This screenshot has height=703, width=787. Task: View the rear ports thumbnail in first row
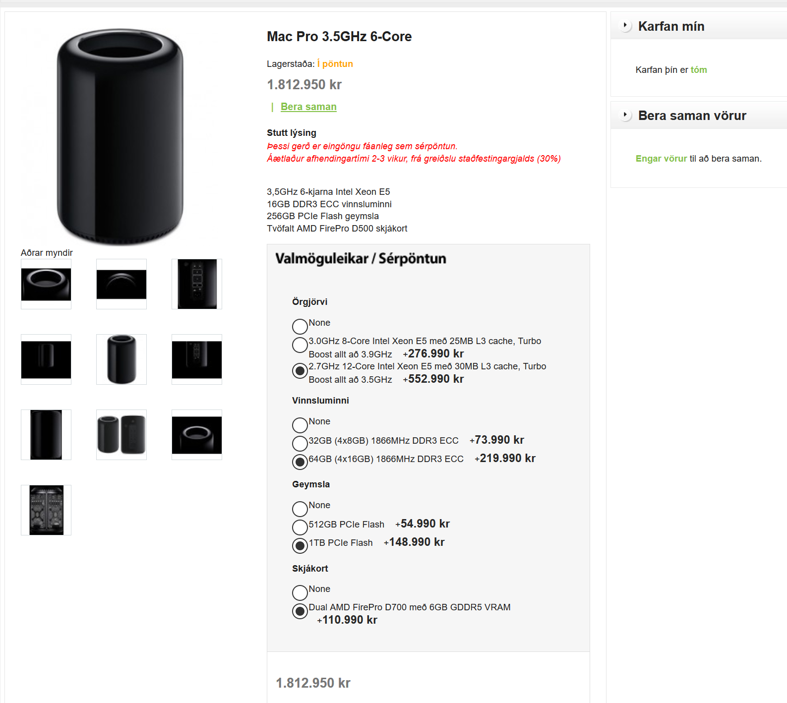[197, 284]
